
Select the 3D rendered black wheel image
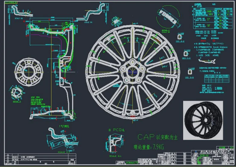click(x=203, y=120)
